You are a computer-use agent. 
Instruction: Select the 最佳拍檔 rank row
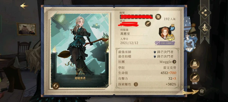(147, 56)
